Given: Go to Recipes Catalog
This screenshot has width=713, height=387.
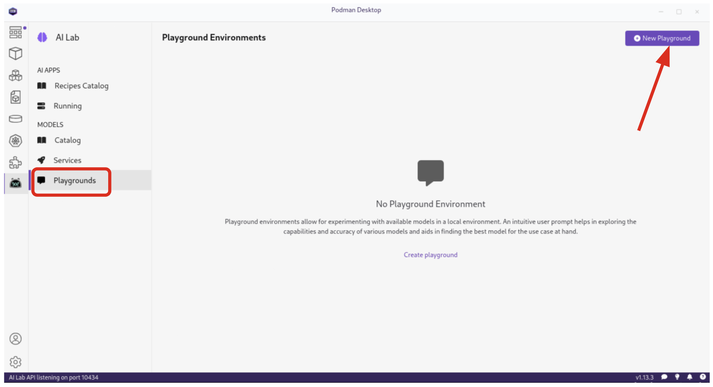Looking at the screenshot, I should coord(81,86).
